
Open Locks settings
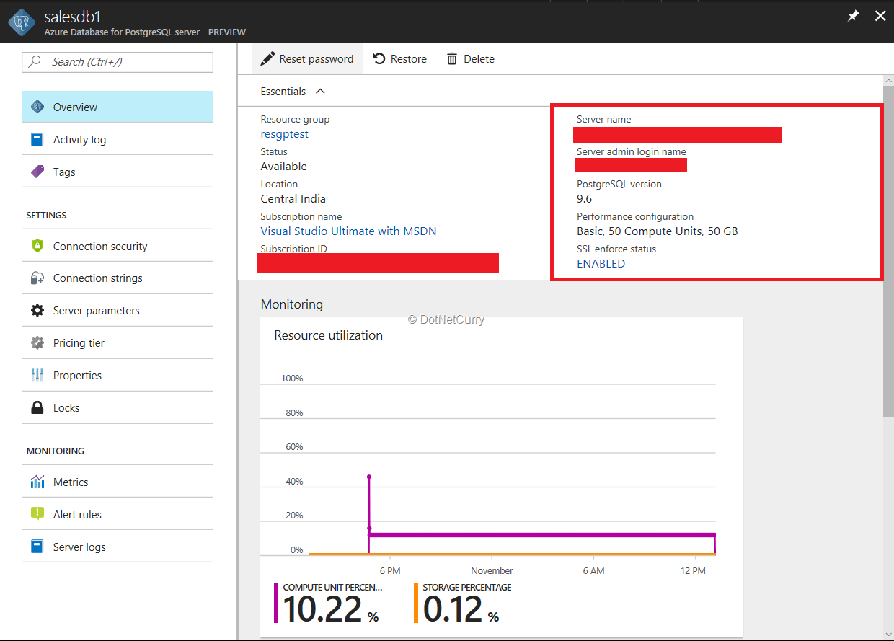(118, 407)
